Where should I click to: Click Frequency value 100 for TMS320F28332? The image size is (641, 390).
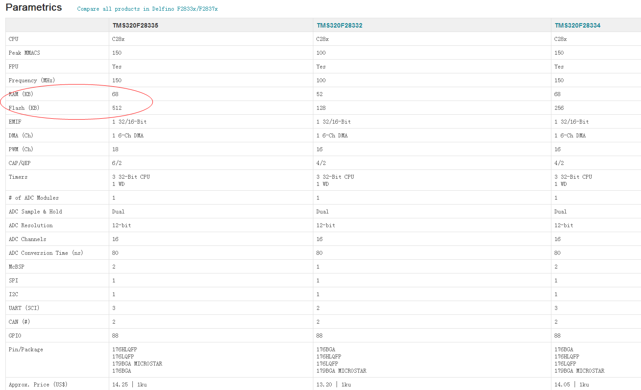pos(321,80)
